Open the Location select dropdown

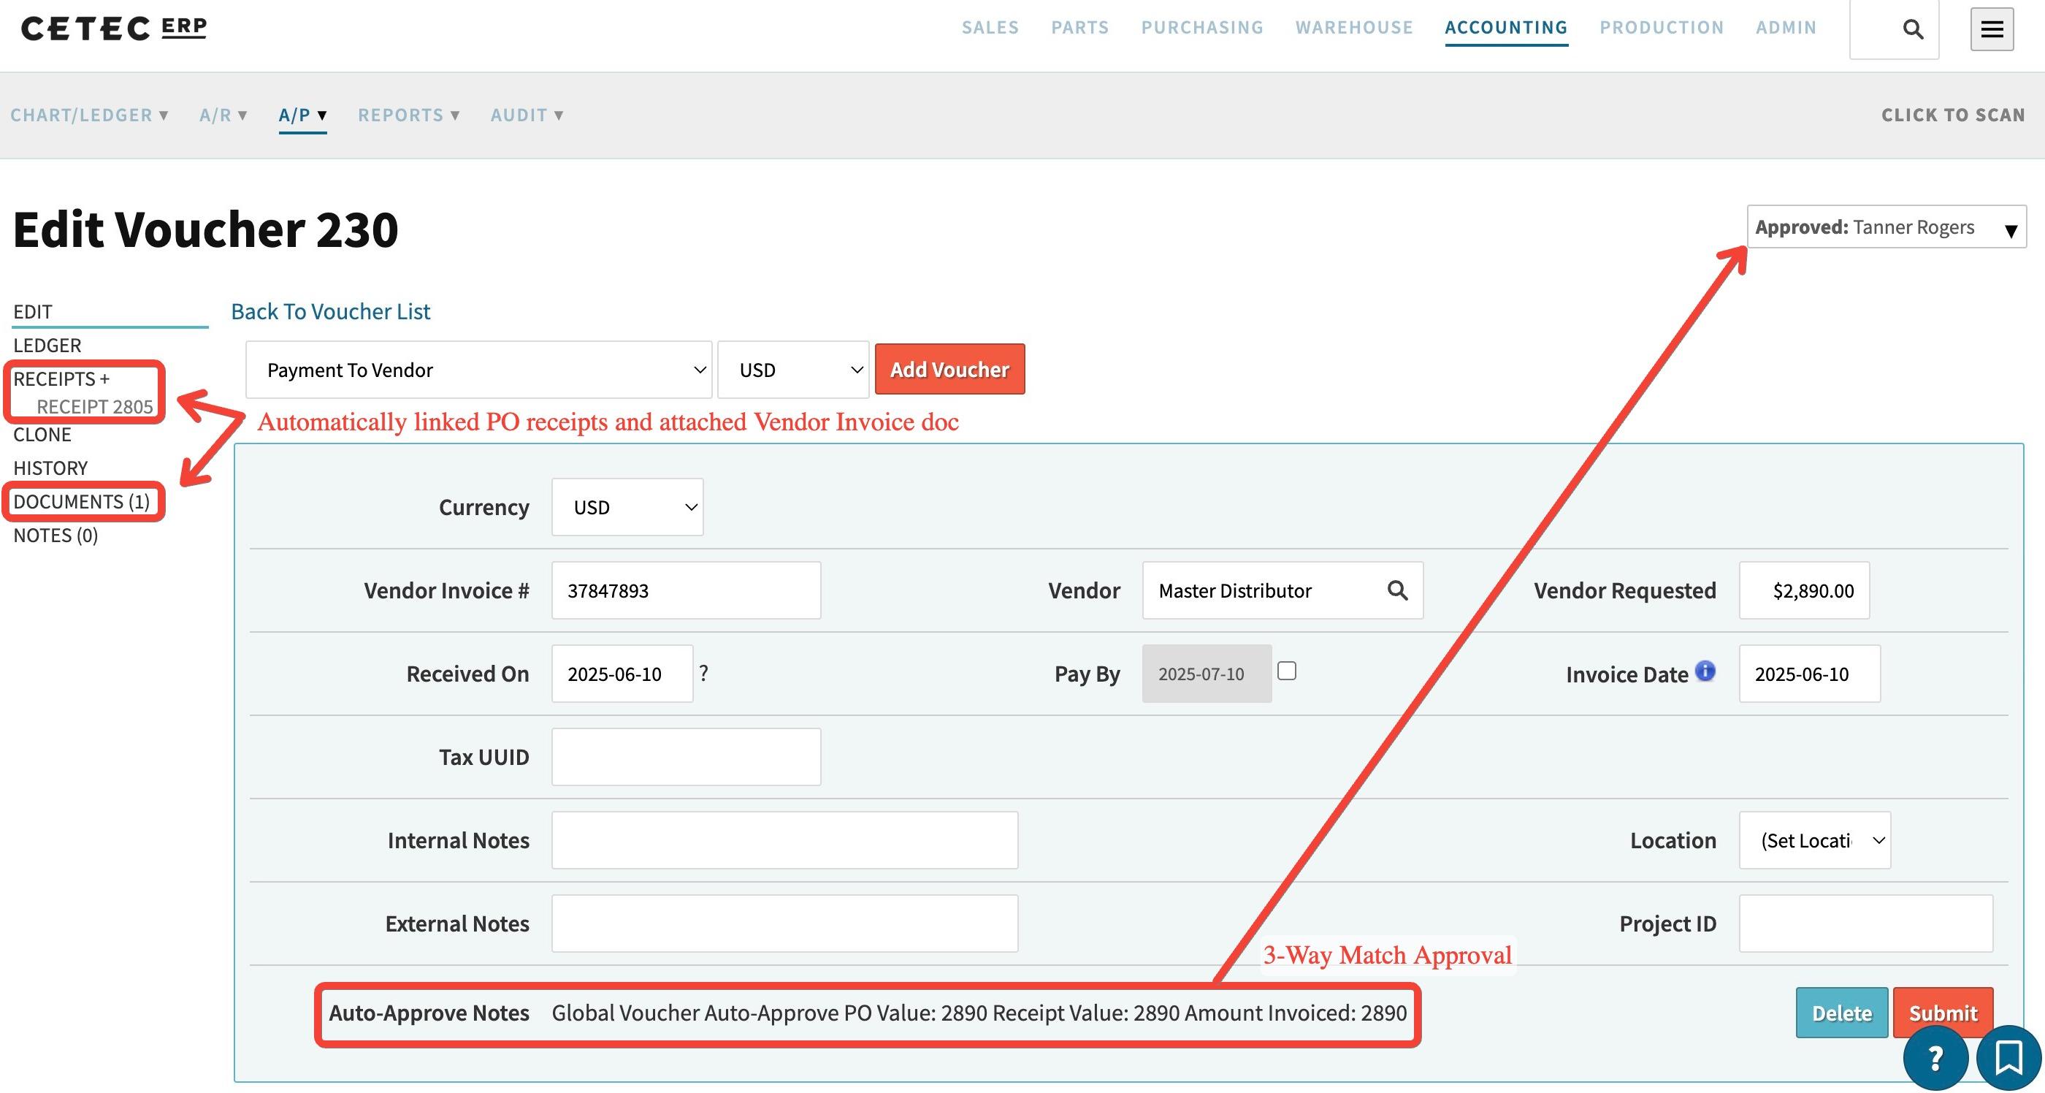[1814, 840]
